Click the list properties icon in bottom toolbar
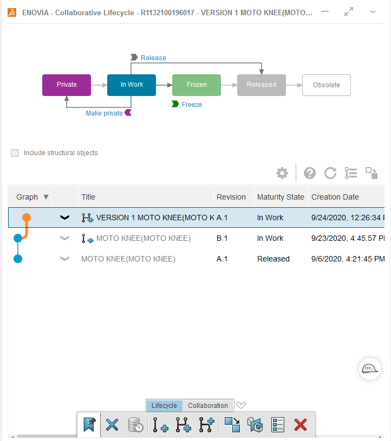Screen dimensions: 391x441 point(278,425)
